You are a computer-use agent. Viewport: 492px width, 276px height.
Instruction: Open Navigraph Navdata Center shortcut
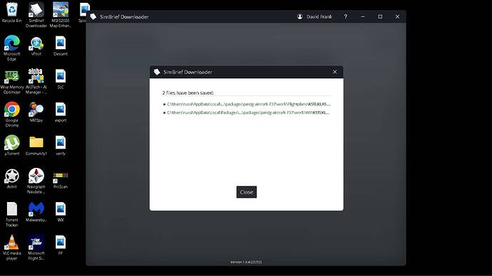(36, 181)
